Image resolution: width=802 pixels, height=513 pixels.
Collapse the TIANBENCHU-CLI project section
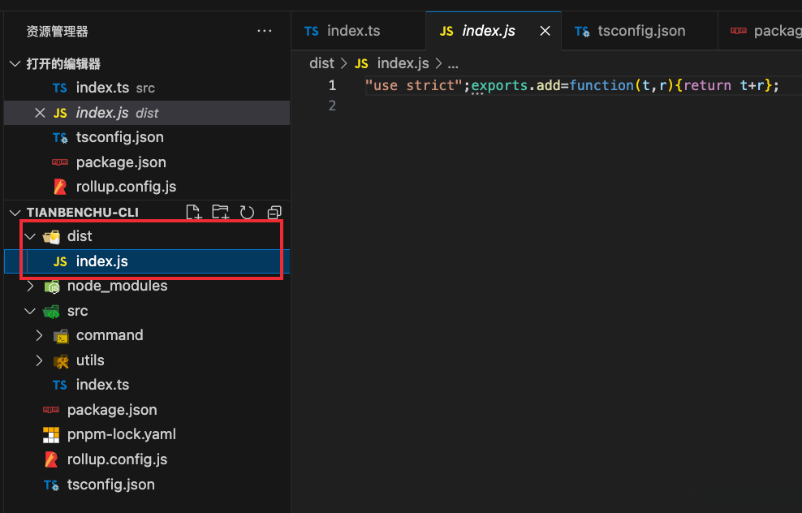(15, 212)
